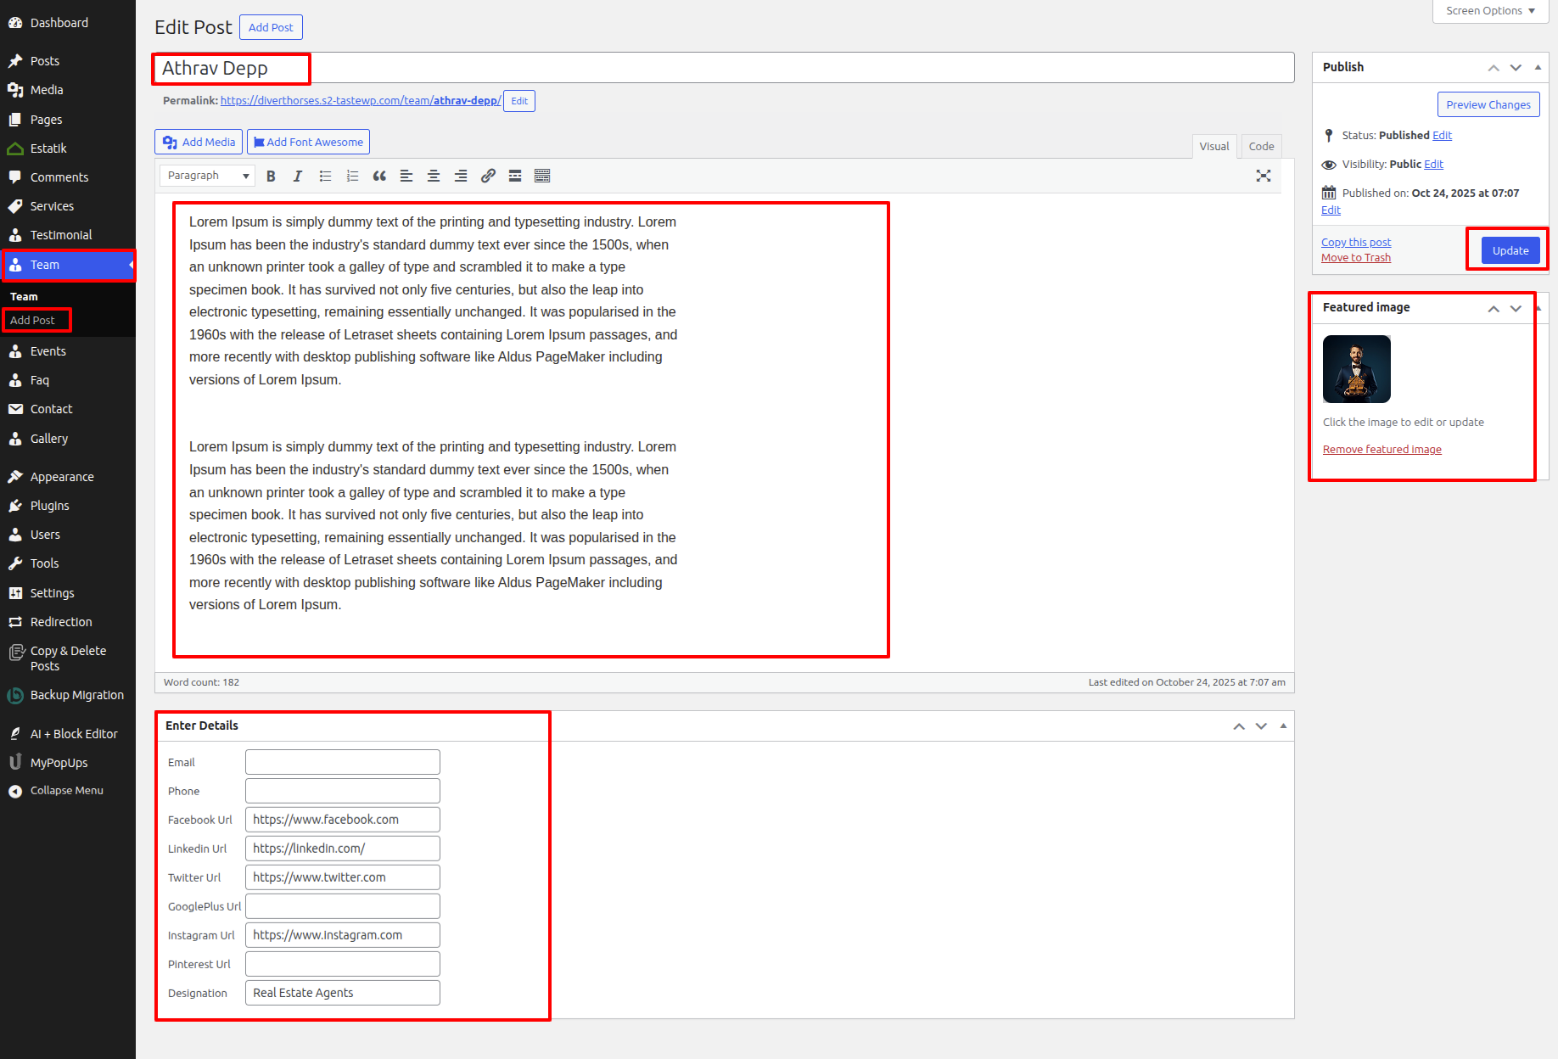1558x1059 pixels.
Task: Switch to the Code editor tab
Action: pos(1261,146)
